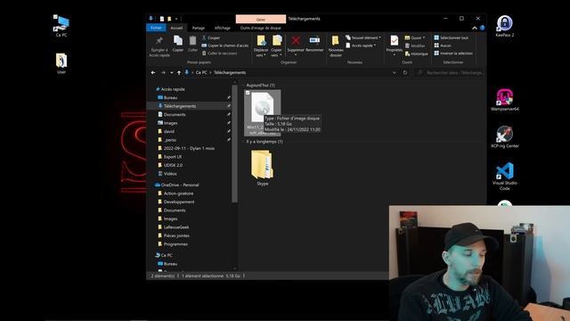Select the Skype folder
Screen dimensions: 570x321
point(263,167)
